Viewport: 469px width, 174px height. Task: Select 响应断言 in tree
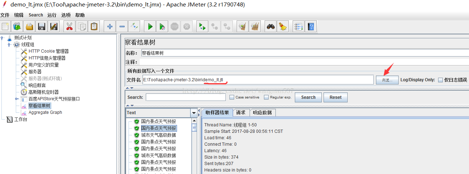pyautogui.click(x=37, y=85)
